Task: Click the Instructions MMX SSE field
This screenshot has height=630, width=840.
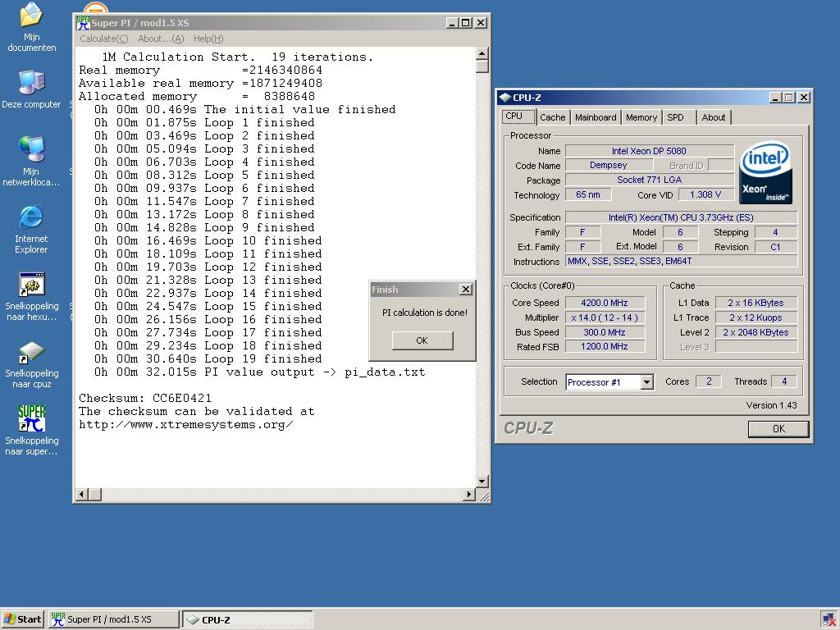Action: (x=682, y=262)
